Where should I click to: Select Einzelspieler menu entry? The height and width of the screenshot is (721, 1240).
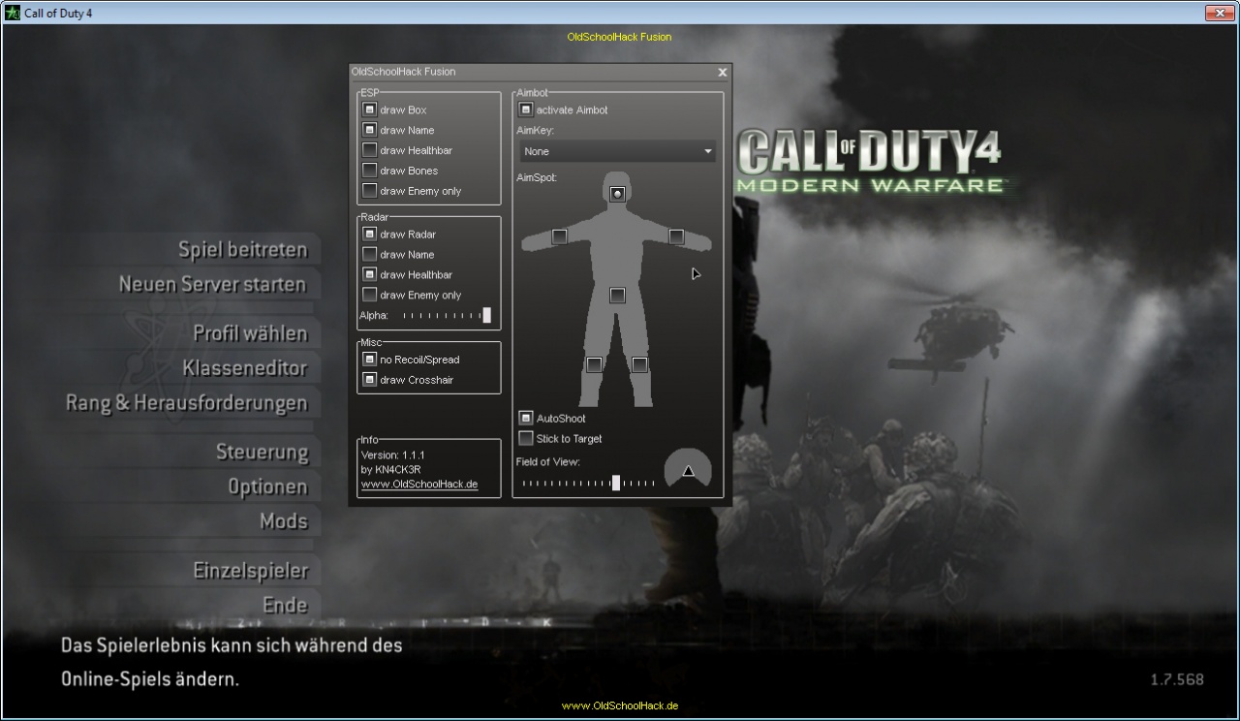(251, 571)
